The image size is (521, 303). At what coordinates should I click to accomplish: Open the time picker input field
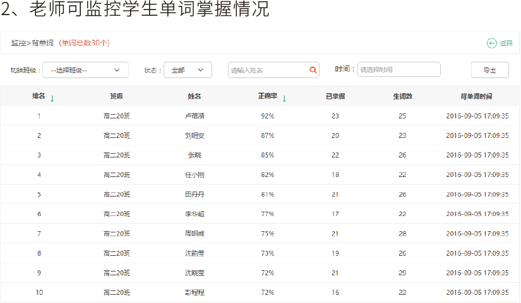tap(398, 69)
